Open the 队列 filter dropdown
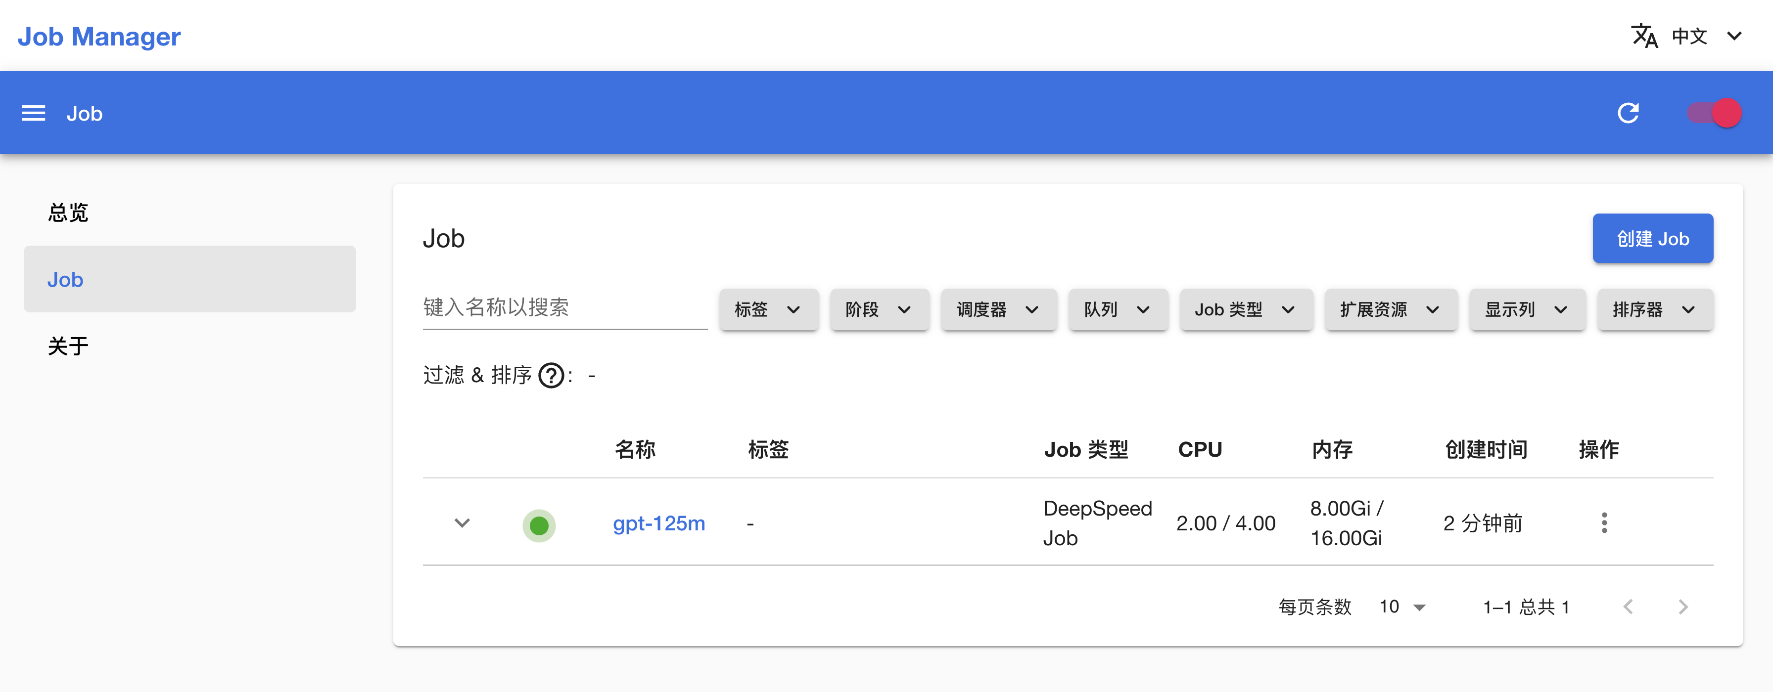The height and width of the screenshot is (692, 1773). (x=1118, y=309)
